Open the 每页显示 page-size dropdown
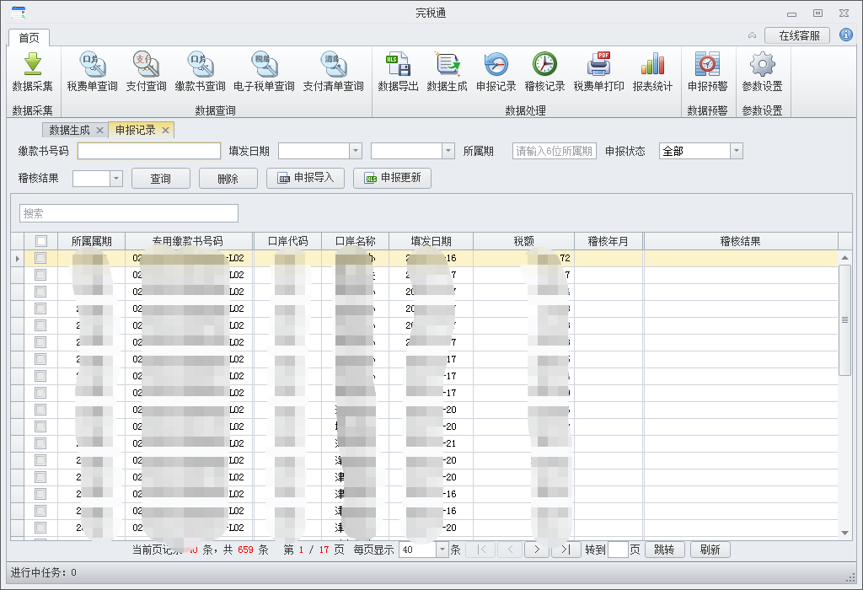The height and width of the screenshot is (590, 863). (x=442, y=550)
